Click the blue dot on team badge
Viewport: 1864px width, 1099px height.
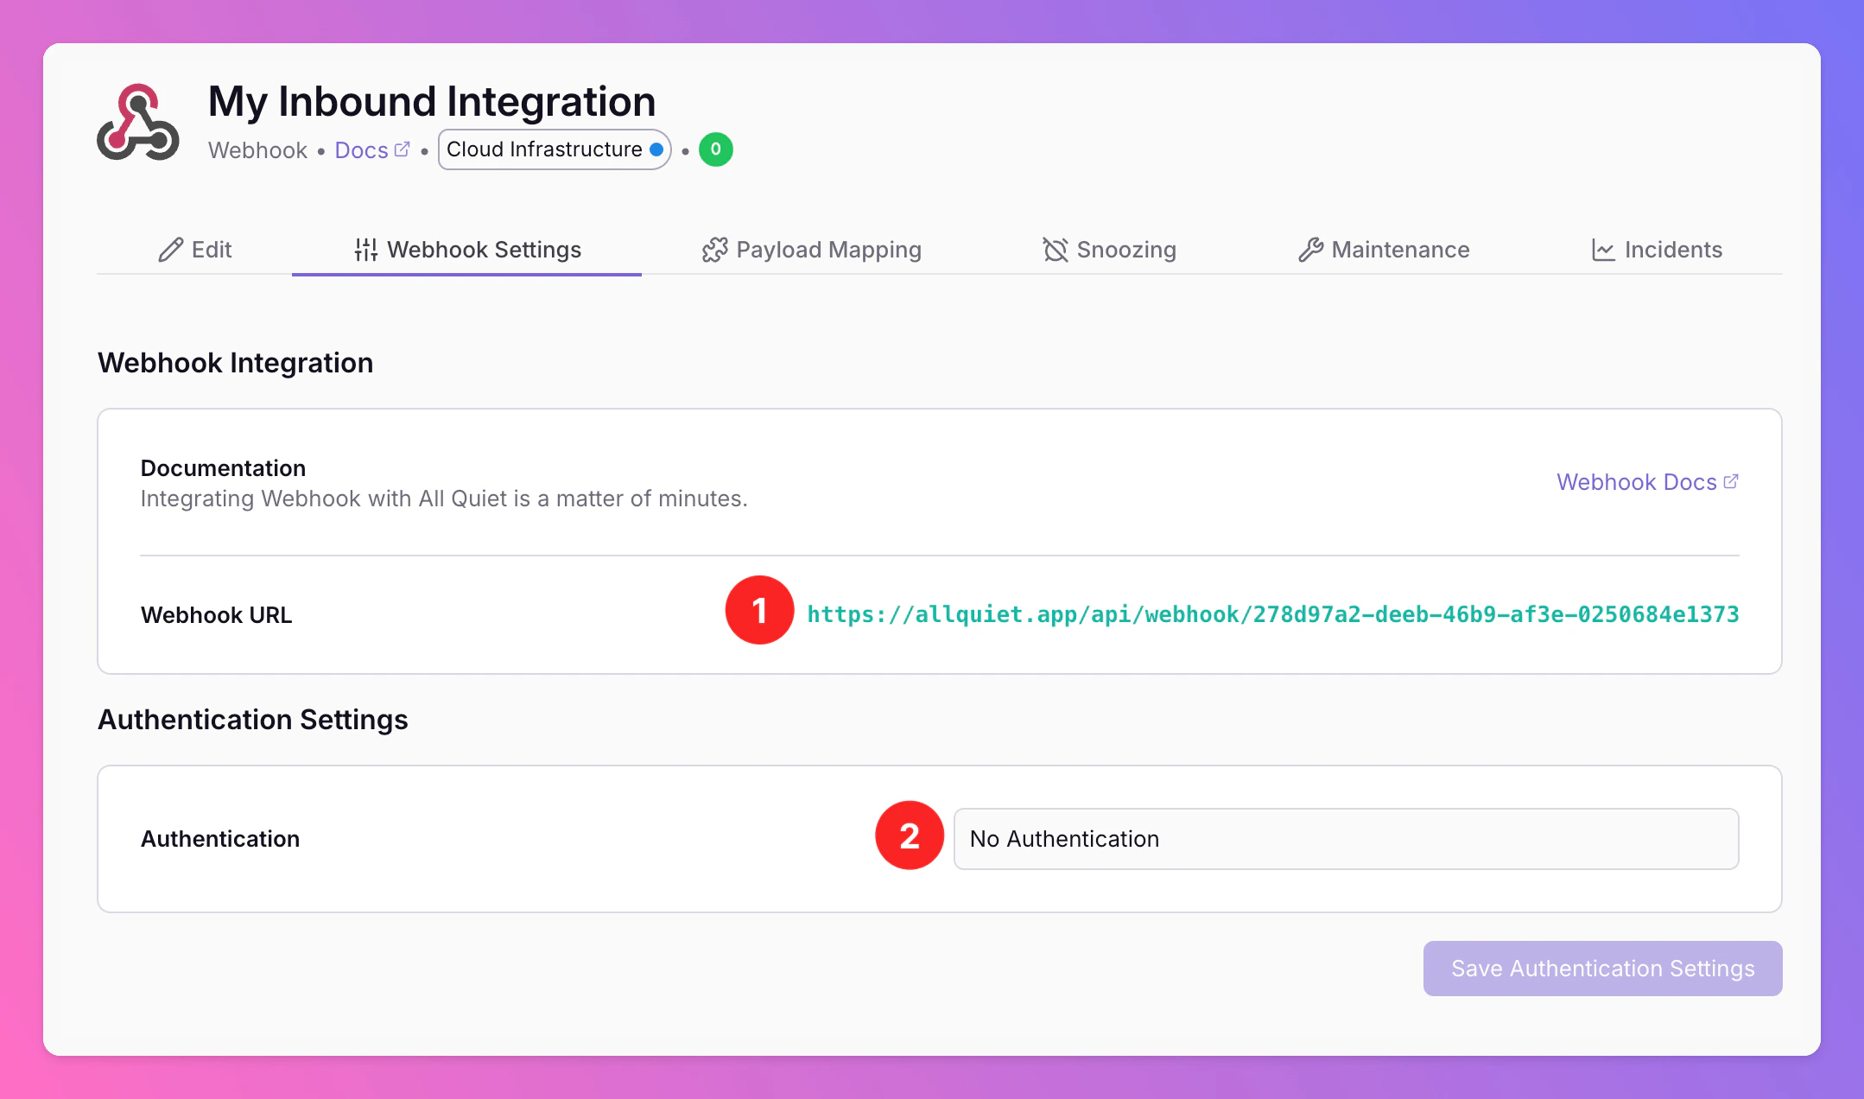(x=656, y=149)
